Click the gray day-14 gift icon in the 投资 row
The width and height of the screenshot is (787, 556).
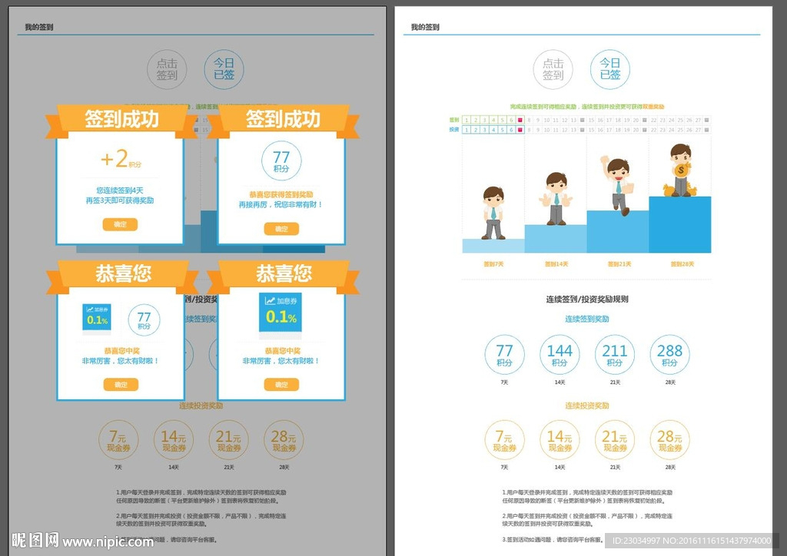[583, 130]
